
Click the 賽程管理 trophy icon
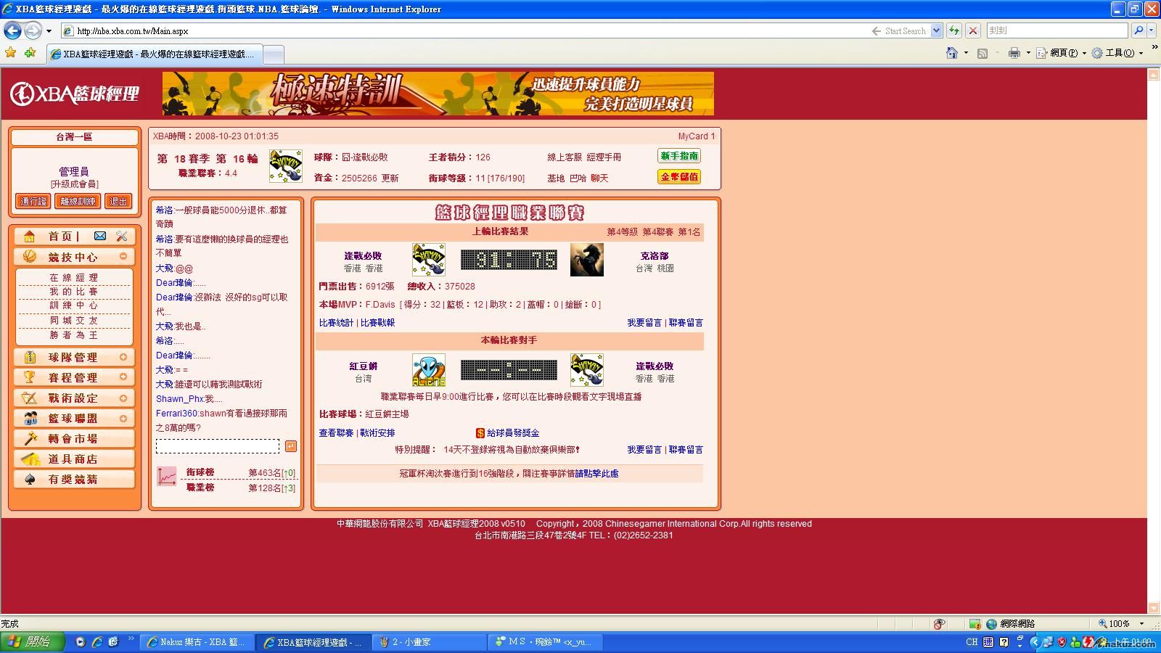[30, 377]
